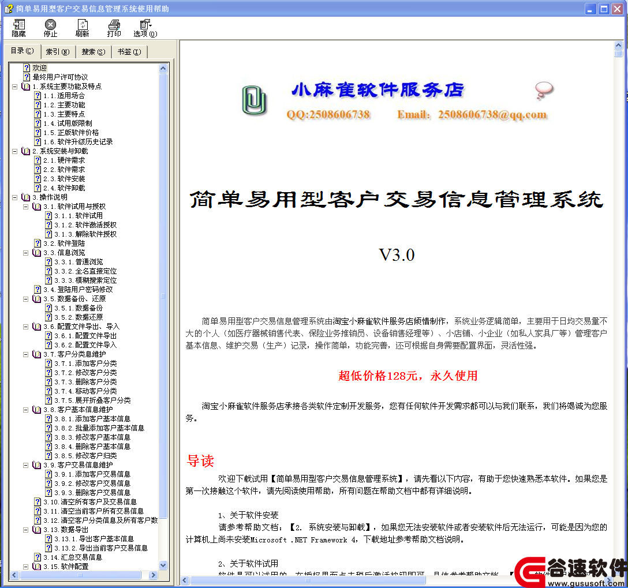Open topic 3.8.2.批量添加客户基本信息
This screenshot has height=588, width=628.
(x=99, y=428)
